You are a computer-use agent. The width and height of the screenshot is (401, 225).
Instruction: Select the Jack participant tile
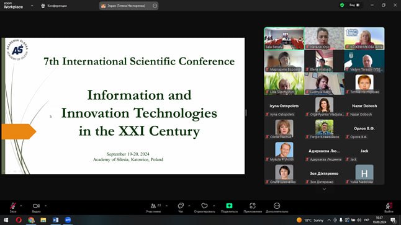(364, 151)
